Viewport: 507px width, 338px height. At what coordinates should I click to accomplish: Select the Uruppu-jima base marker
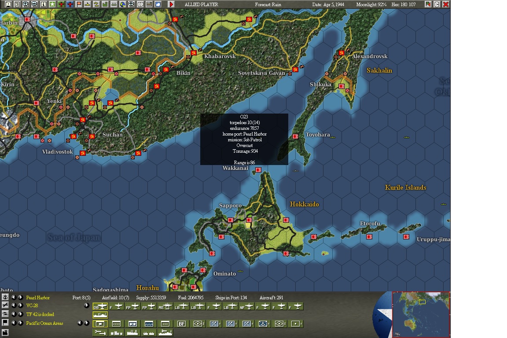406,237
